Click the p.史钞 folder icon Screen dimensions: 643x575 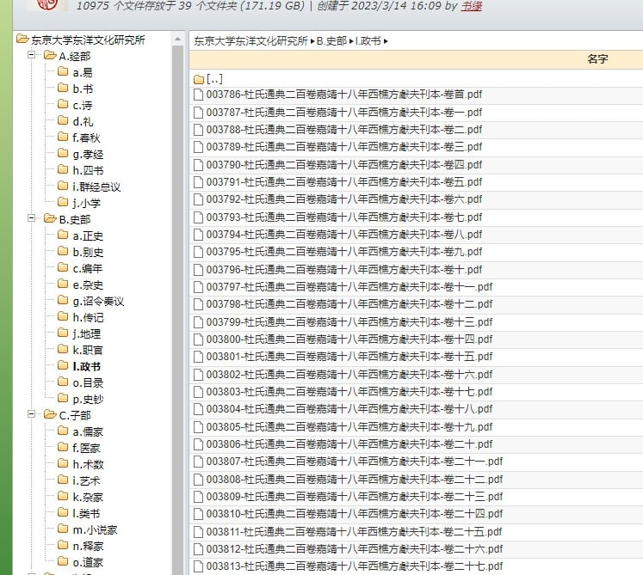63,398
